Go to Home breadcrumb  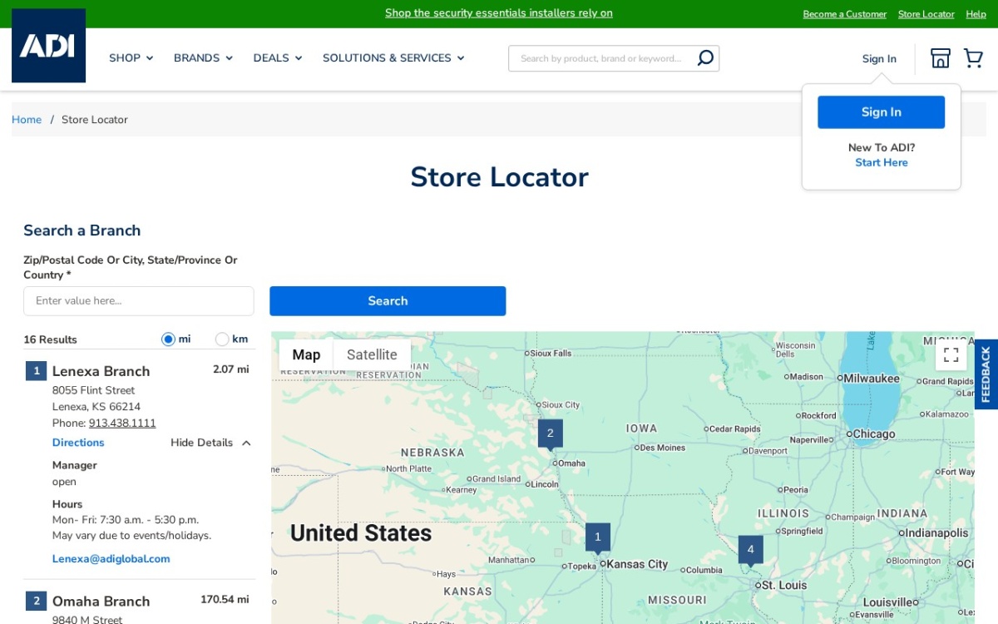tap(27, 120)
